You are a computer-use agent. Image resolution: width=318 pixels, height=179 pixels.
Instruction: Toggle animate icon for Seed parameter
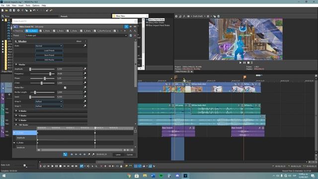tap(85, 97)
